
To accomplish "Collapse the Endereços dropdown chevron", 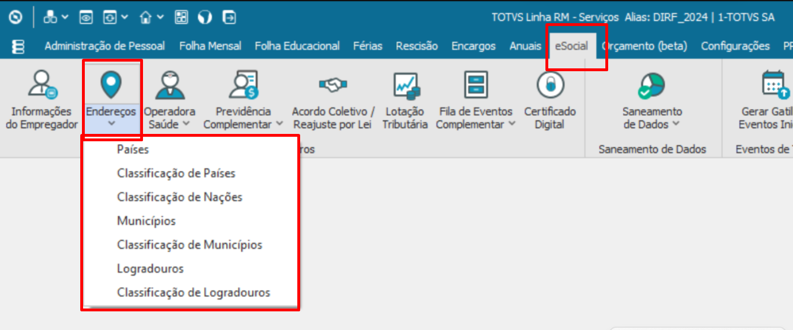I will (111, 123).
